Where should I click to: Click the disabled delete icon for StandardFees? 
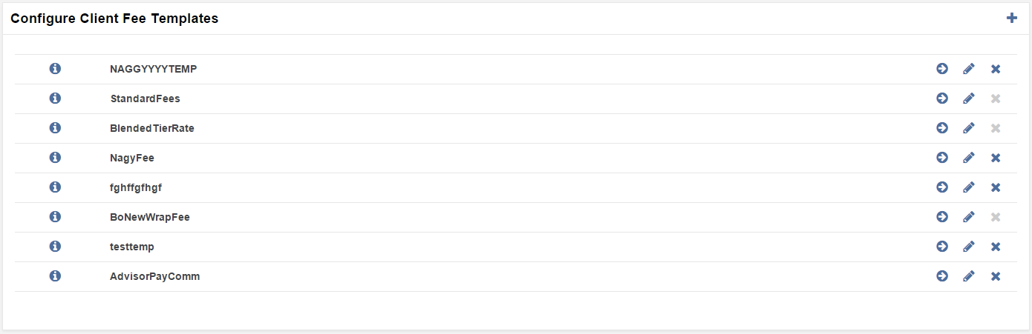996,98
